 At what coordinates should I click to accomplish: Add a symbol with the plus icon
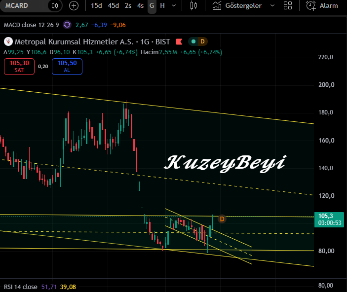[x=74, y=5]
